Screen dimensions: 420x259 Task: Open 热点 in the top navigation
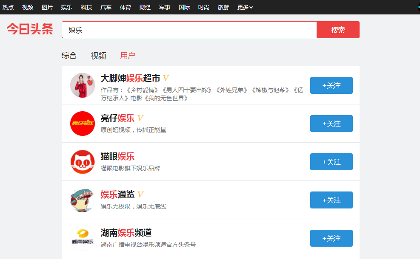coord(8,7)
